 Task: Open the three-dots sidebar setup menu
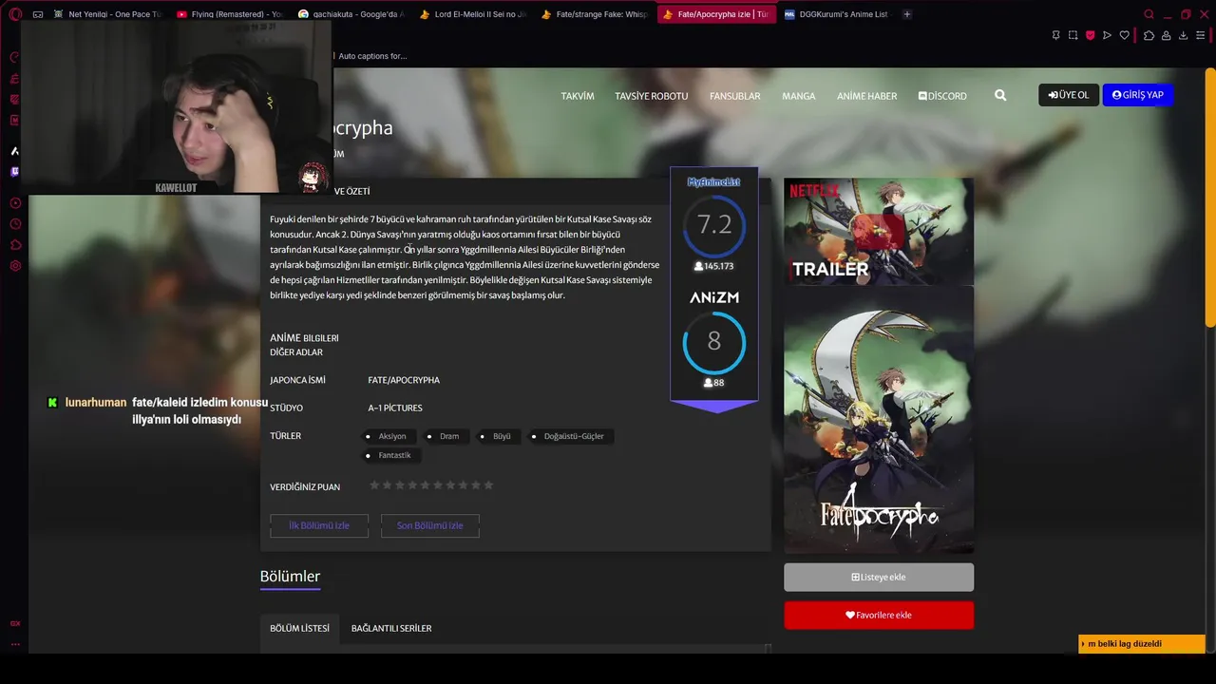tap(15, 644)
